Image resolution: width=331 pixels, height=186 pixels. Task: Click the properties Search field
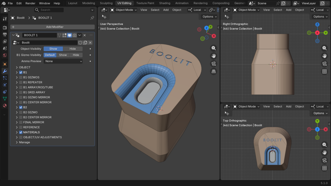coord(49,10)
